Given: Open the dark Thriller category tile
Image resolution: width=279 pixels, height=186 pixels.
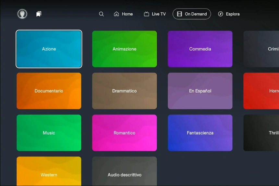Looking at the screenshot, I should (x=261, y=133).
